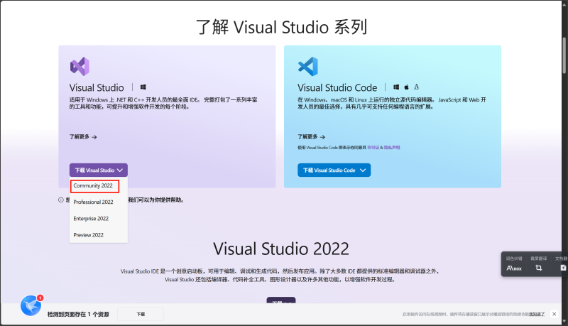Open 了解更多 link in the Visual Studio Code card

311,137
